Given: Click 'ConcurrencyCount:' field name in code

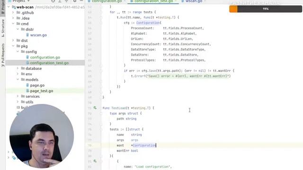Looking at the screenshot, I should (146, 44).
